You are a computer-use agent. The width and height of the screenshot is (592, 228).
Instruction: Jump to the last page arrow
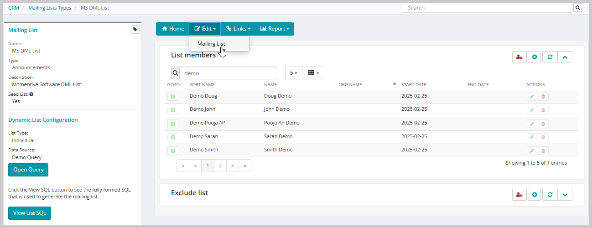pyautogui.click(x=245, y=166)
